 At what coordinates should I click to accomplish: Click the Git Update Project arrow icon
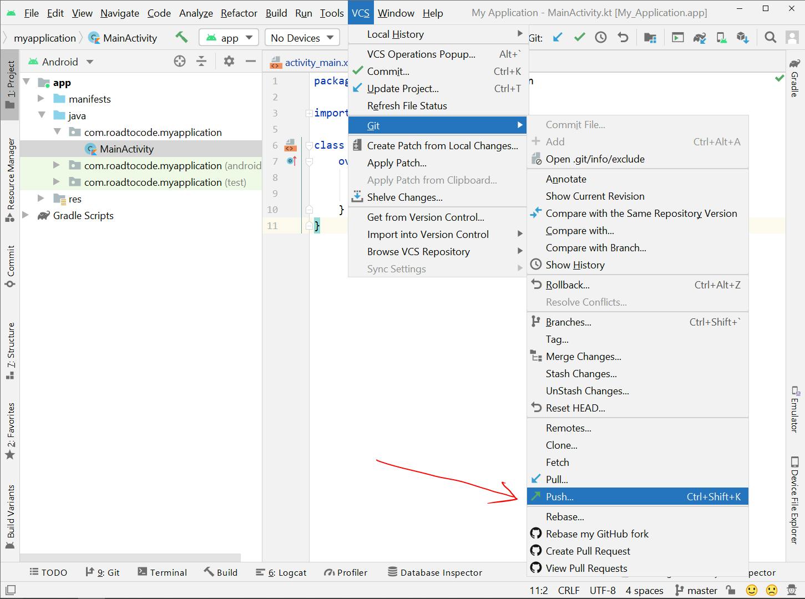[558, 37]
